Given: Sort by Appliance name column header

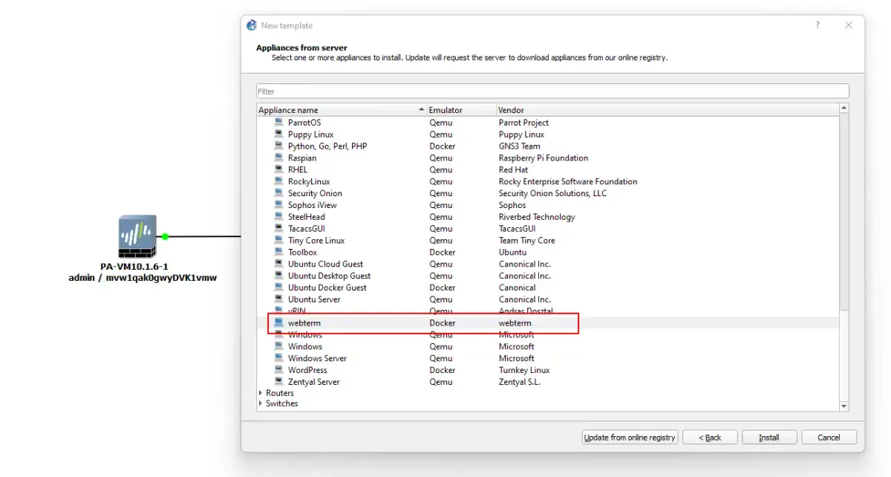Looking at the screenshot, I should click(x=342, y=110).
